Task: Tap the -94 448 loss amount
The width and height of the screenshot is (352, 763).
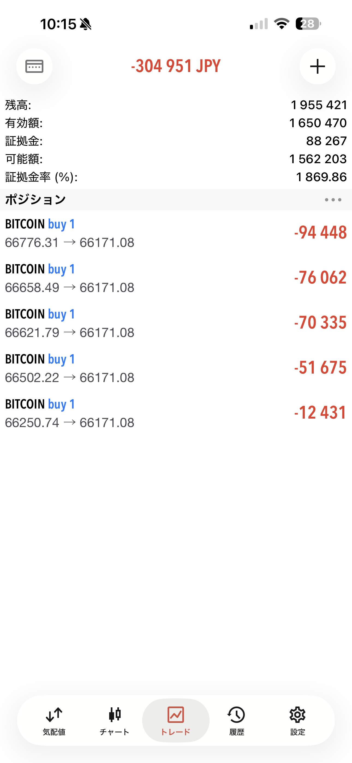Action: (x=320, y=233)
